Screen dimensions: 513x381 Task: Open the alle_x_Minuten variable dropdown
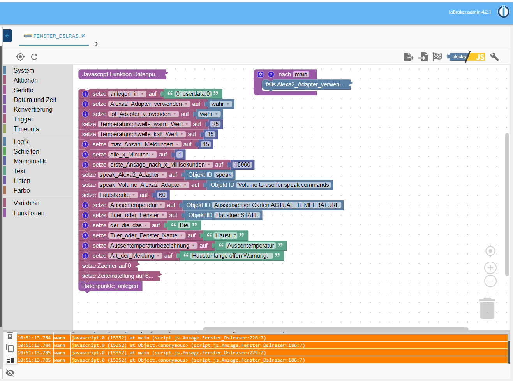132,155
